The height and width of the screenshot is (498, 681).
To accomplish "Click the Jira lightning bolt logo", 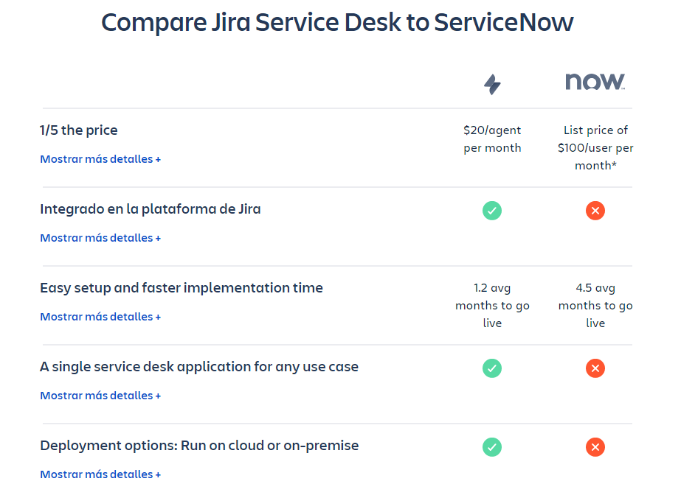I will pos(491,83).
